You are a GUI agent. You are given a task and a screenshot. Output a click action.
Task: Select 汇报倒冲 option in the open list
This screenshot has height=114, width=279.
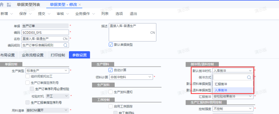point(221,84)
